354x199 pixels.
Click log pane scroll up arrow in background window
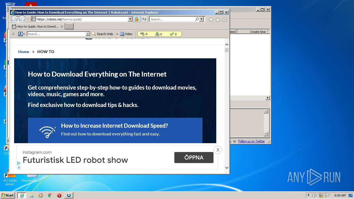click(266, 111)
